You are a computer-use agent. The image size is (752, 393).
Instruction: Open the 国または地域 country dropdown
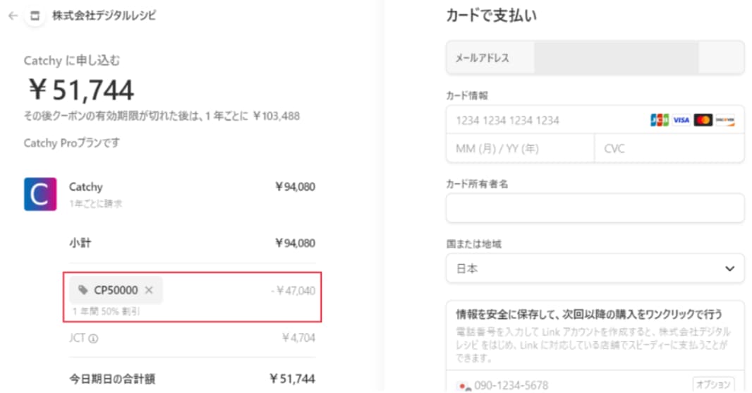(595, 268)
